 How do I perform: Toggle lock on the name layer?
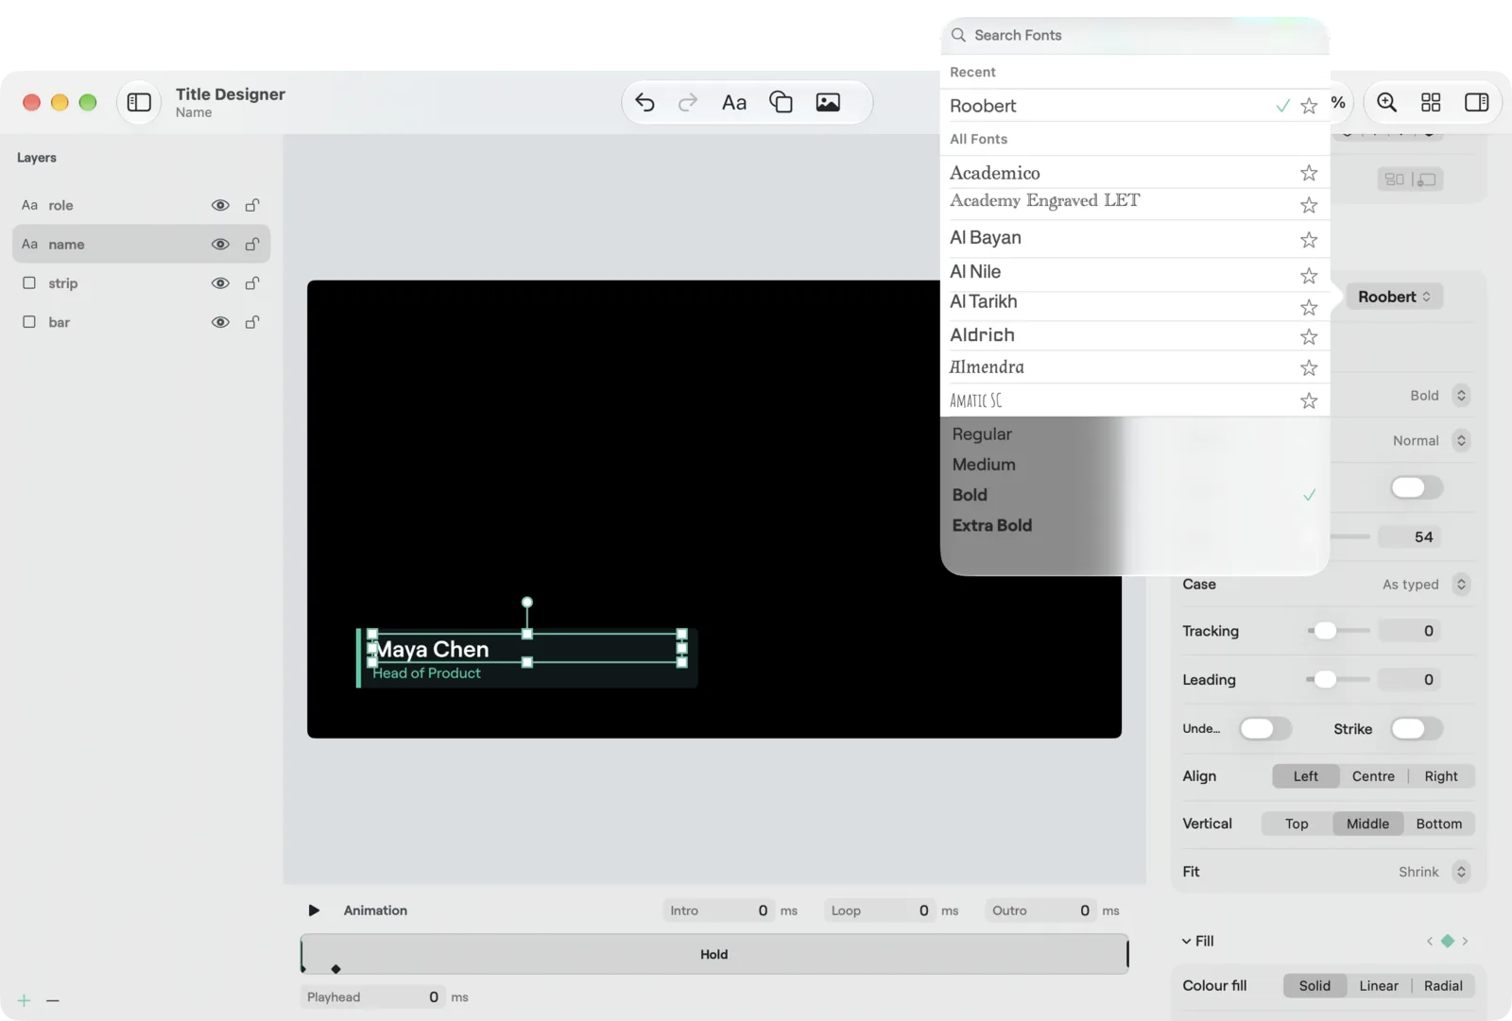pos(252,244)
